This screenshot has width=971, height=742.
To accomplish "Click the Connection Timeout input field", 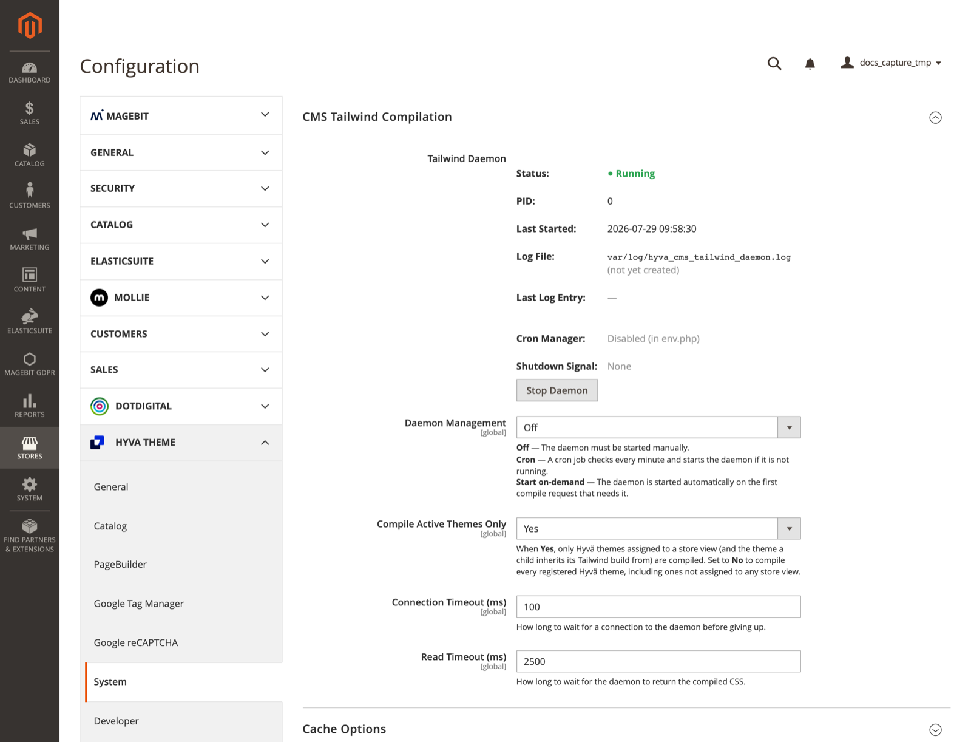I will coord(658,607).
